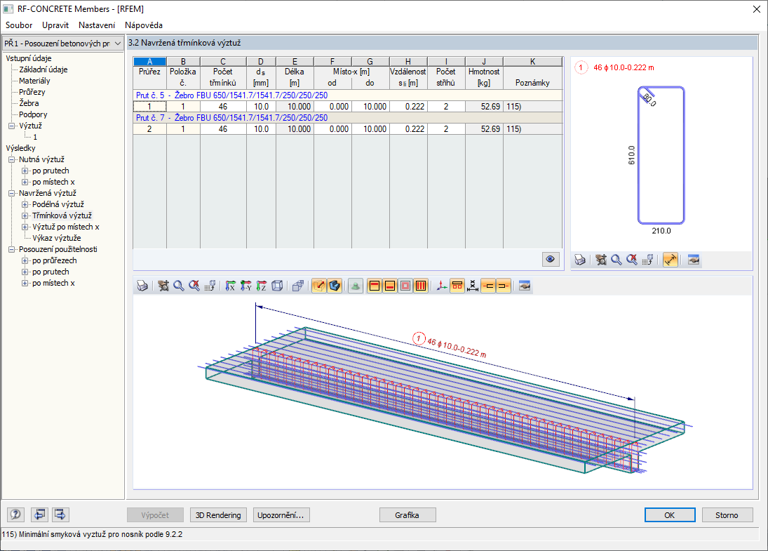Toggle bottom reinforcement display
This screenshot has height=551, width=768.
(390, 286)
